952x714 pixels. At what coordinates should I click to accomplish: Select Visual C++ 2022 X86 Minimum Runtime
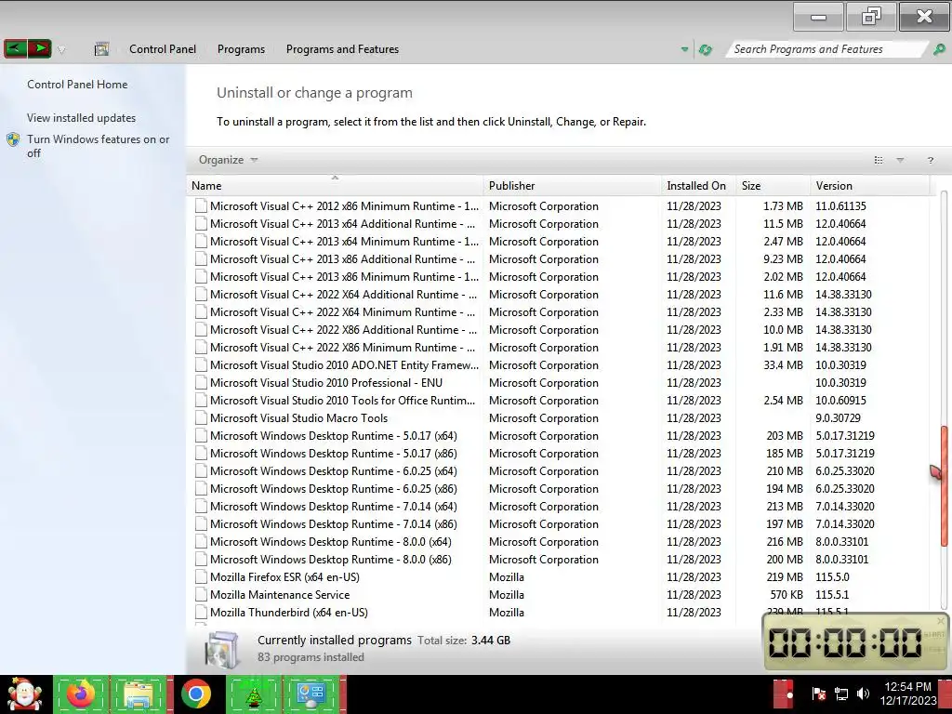click(562, 348)
